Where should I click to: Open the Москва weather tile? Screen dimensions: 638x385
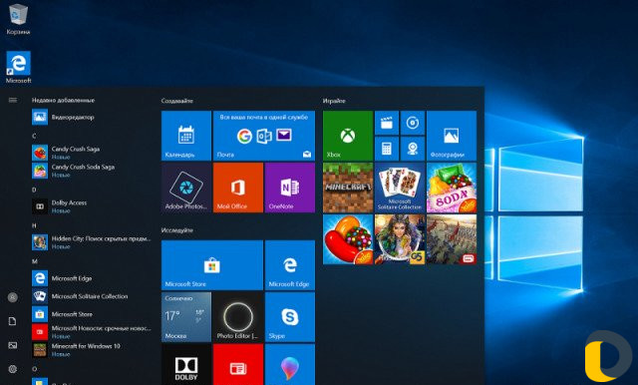pos(186,317)
